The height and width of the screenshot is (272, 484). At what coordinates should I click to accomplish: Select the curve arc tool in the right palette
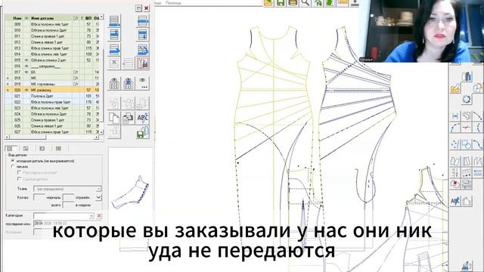(x=455, y=127)
